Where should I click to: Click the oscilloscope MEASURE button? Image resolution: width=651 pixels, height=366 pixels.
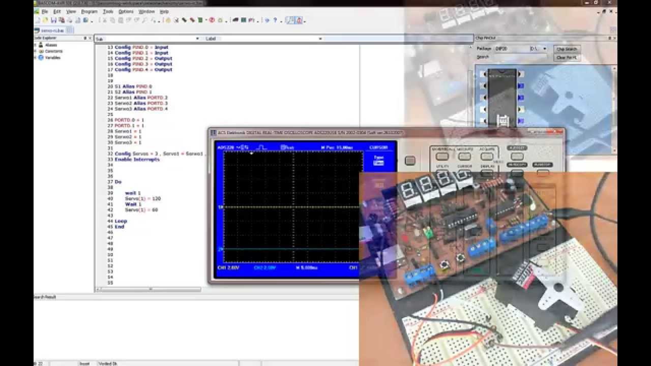464,156
